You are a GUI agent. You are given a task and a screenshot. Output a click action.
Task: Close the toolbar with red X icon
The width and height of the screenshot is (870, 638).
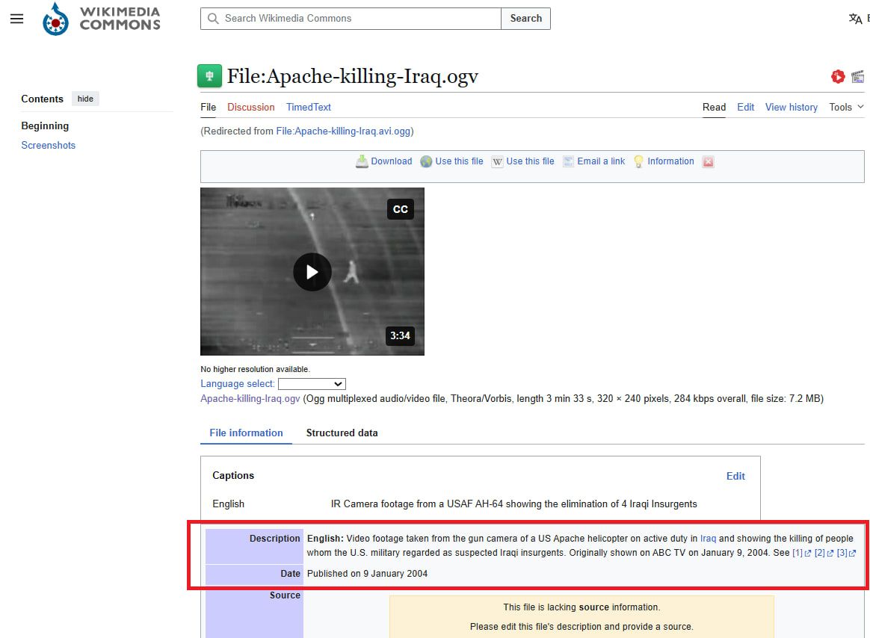[708, 161]
